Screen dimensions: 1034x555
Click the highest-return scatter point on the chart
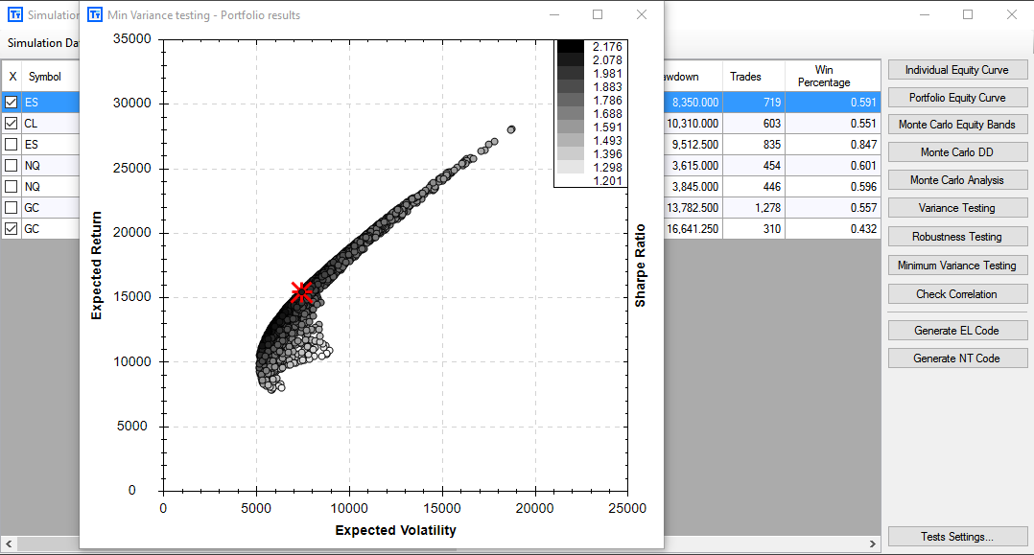click(511, 129)
